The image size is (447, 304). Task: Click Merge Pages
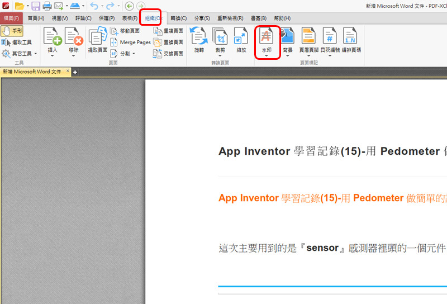(x=130, y=42)
